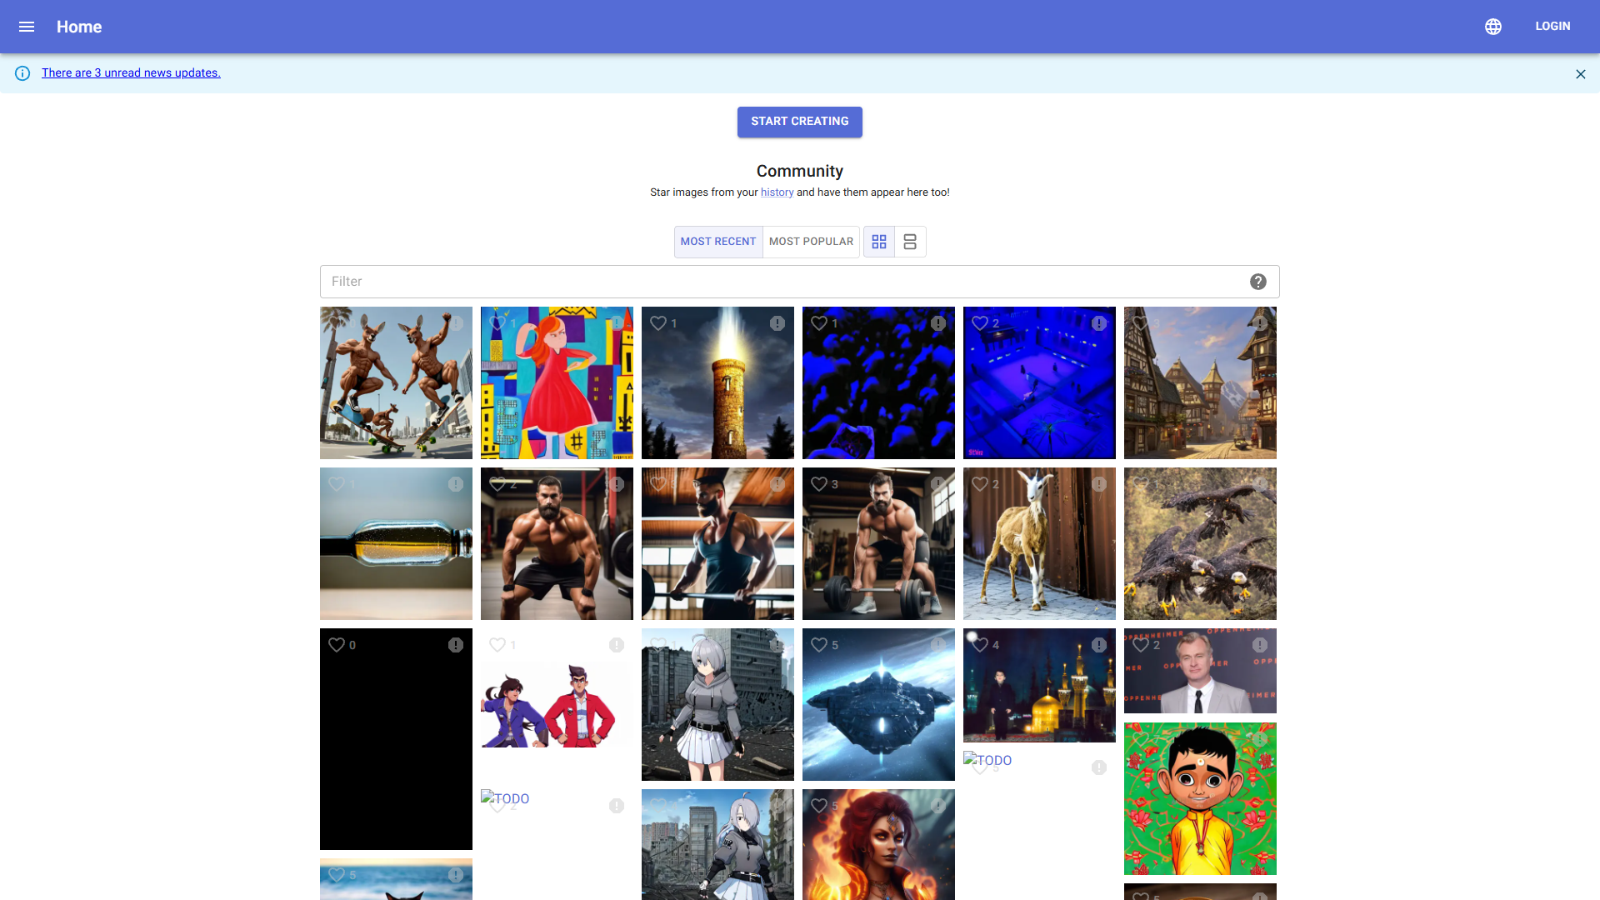Image resolution: width=1600 pixels, height=900 pixels.
Task: Open the history link
Action: (x=777, y=192)
